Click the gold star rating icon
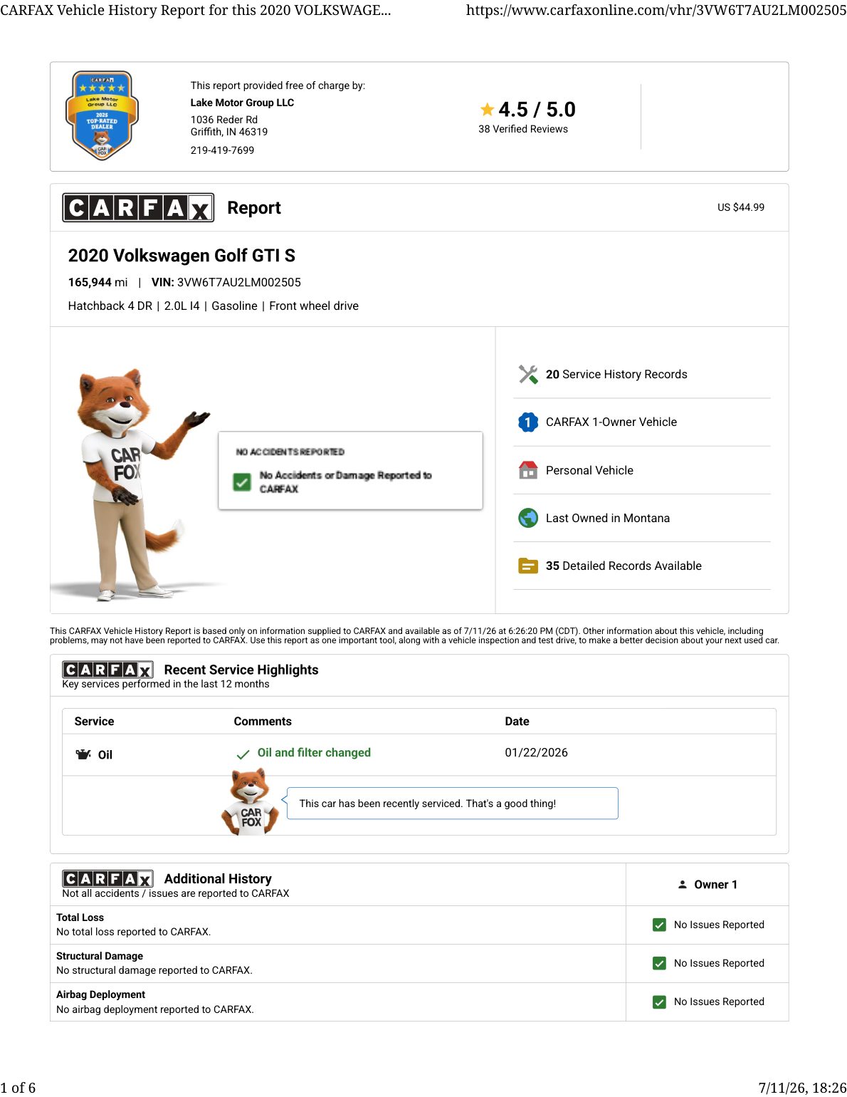847x1097 pixels. [x=487, y=110]
